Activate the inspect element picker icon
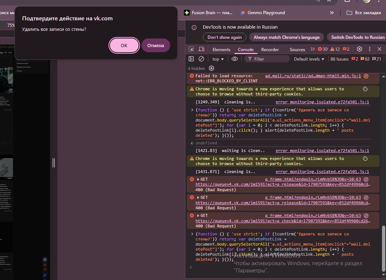Viewport: 386px width, 280px height. [x=191, y=49]
